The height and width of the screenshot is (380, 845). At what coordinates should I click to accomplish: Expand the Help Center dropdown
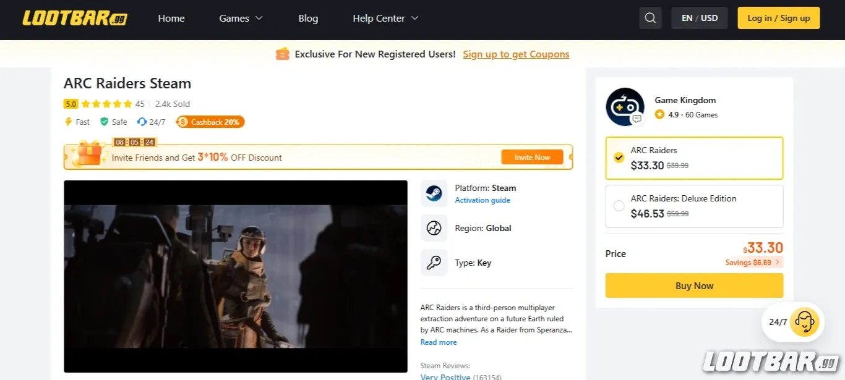385,19
